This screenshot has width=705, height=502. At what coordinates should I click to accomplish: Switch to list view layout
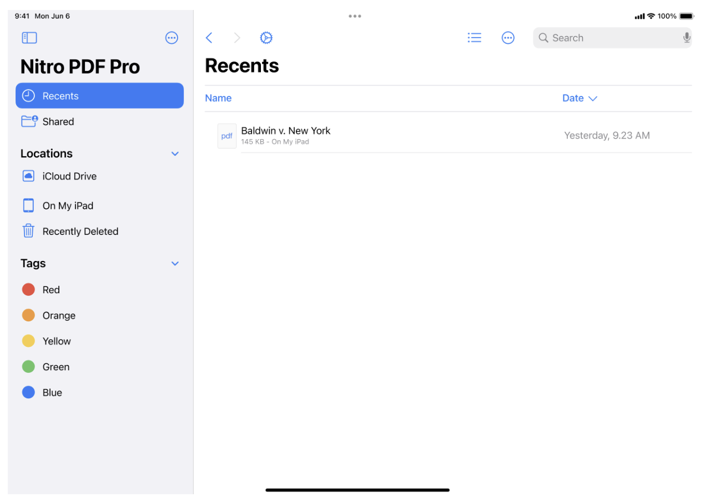pos(474,37)
